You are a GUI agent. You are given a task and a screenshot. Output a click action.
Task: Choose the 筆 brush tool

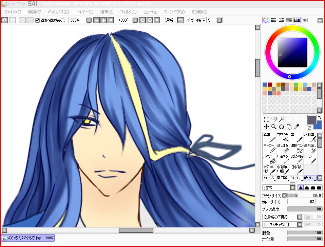(x=297, y=137)
